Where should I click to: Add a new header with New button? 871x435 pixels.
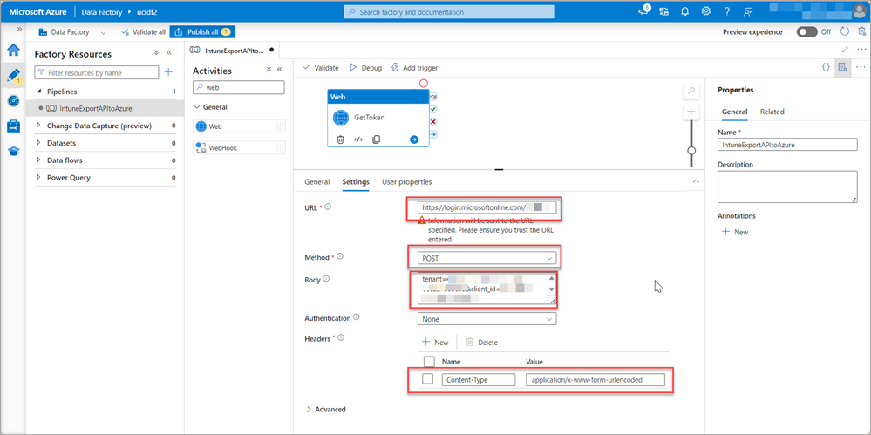coord(435,343)
